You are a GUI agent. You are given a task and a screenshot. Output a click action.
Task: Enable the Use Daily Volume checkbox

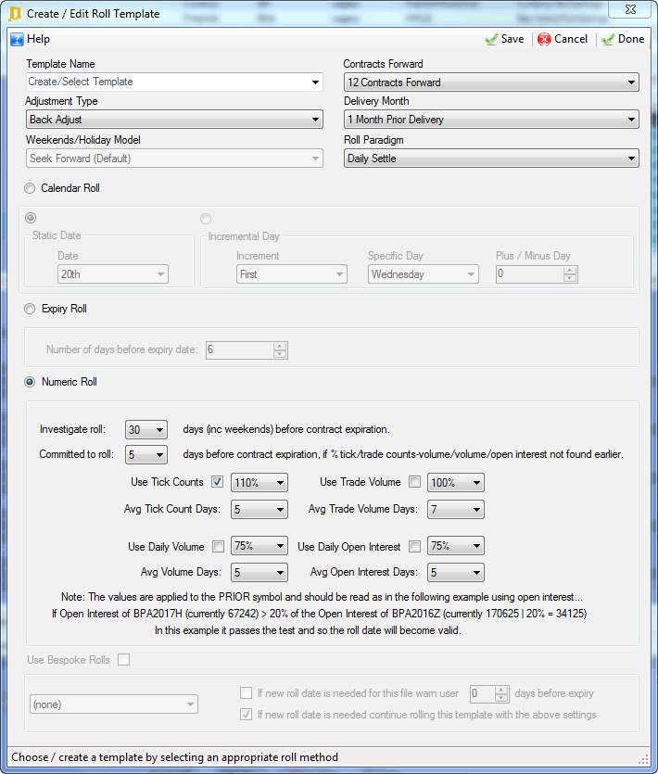(218, 547)
